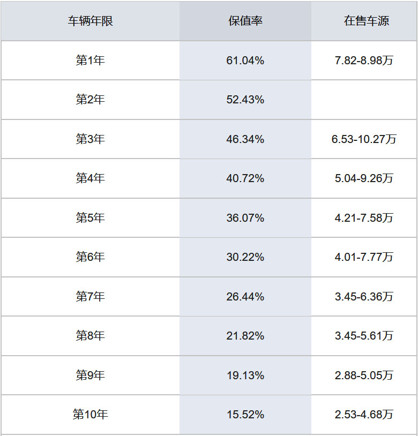Viewport: 418px width, 436px height.
Task: Select the 第10年 row label
Action: [90, 415]
